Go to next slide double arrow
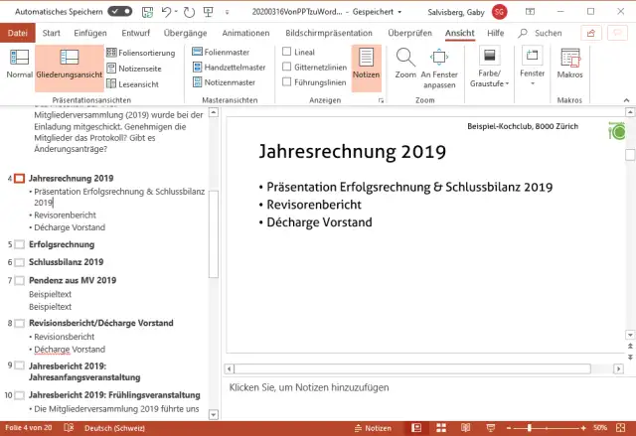Viewport: 636px width, 436px height. pyautogui.click(x=630, y=358)
